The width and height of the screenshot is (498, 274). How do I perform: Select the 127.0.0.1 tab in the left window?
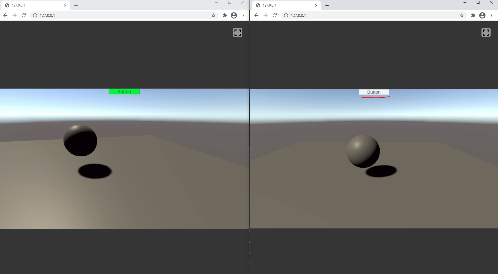coord(31,5)
